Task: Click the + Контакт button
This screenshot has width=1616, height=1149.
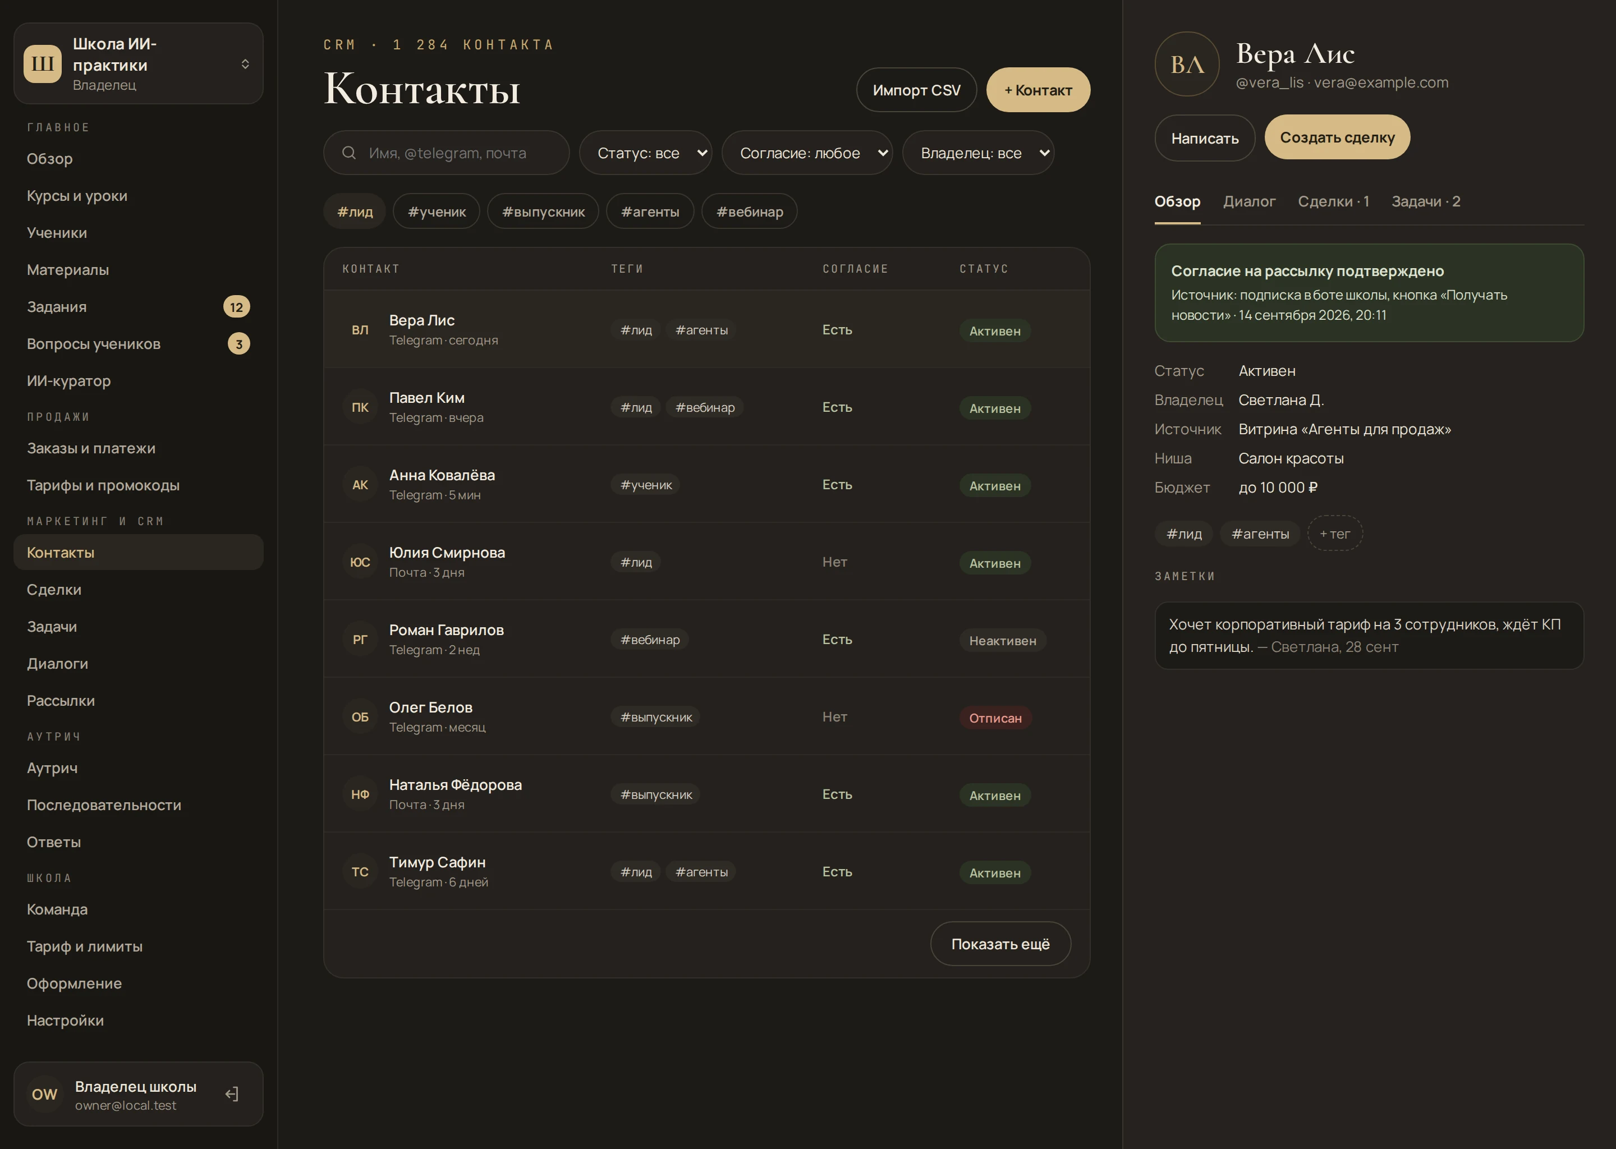Action: [x=1038, y=90]
